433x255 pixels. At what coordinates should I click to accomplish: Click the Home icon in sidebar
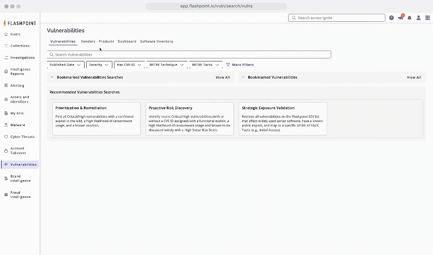pos(6,34)
